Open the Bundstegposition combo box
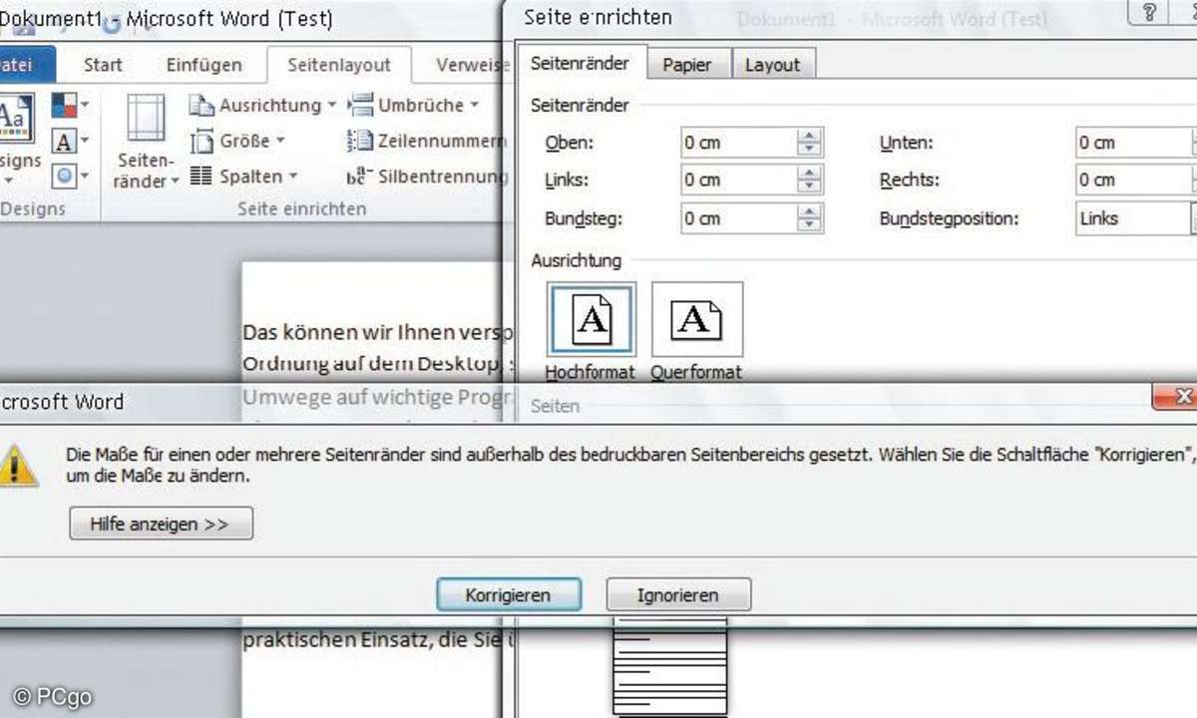Screen dimensions: 1197x718 [1136, 218]
